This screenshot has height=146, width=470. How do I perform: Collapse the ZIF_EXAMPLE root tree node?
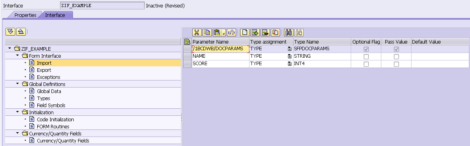[x=9, y=49]
